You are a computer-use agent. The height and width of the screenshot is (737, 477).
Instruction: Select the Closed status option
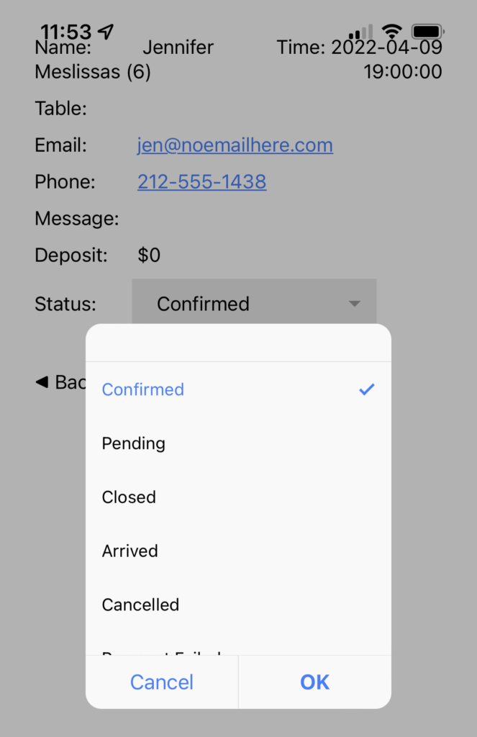click(x=238, y=497)
